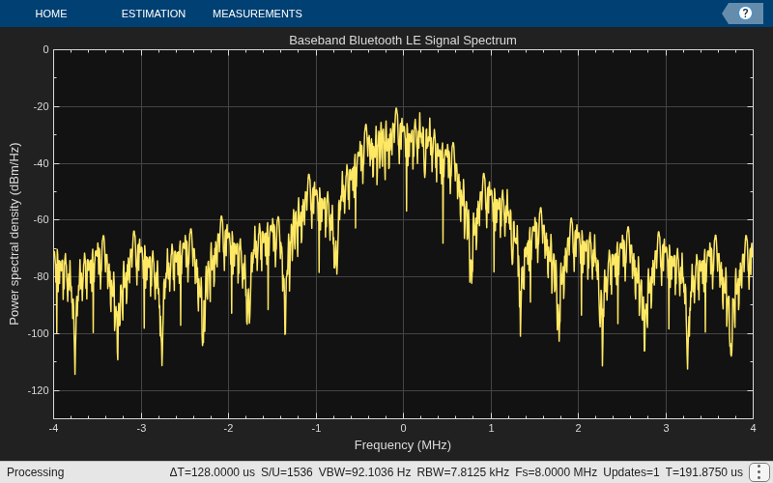The image size is (773, 483).
Task: Click the -60 y-axis tick label
Action: point(42,220)
